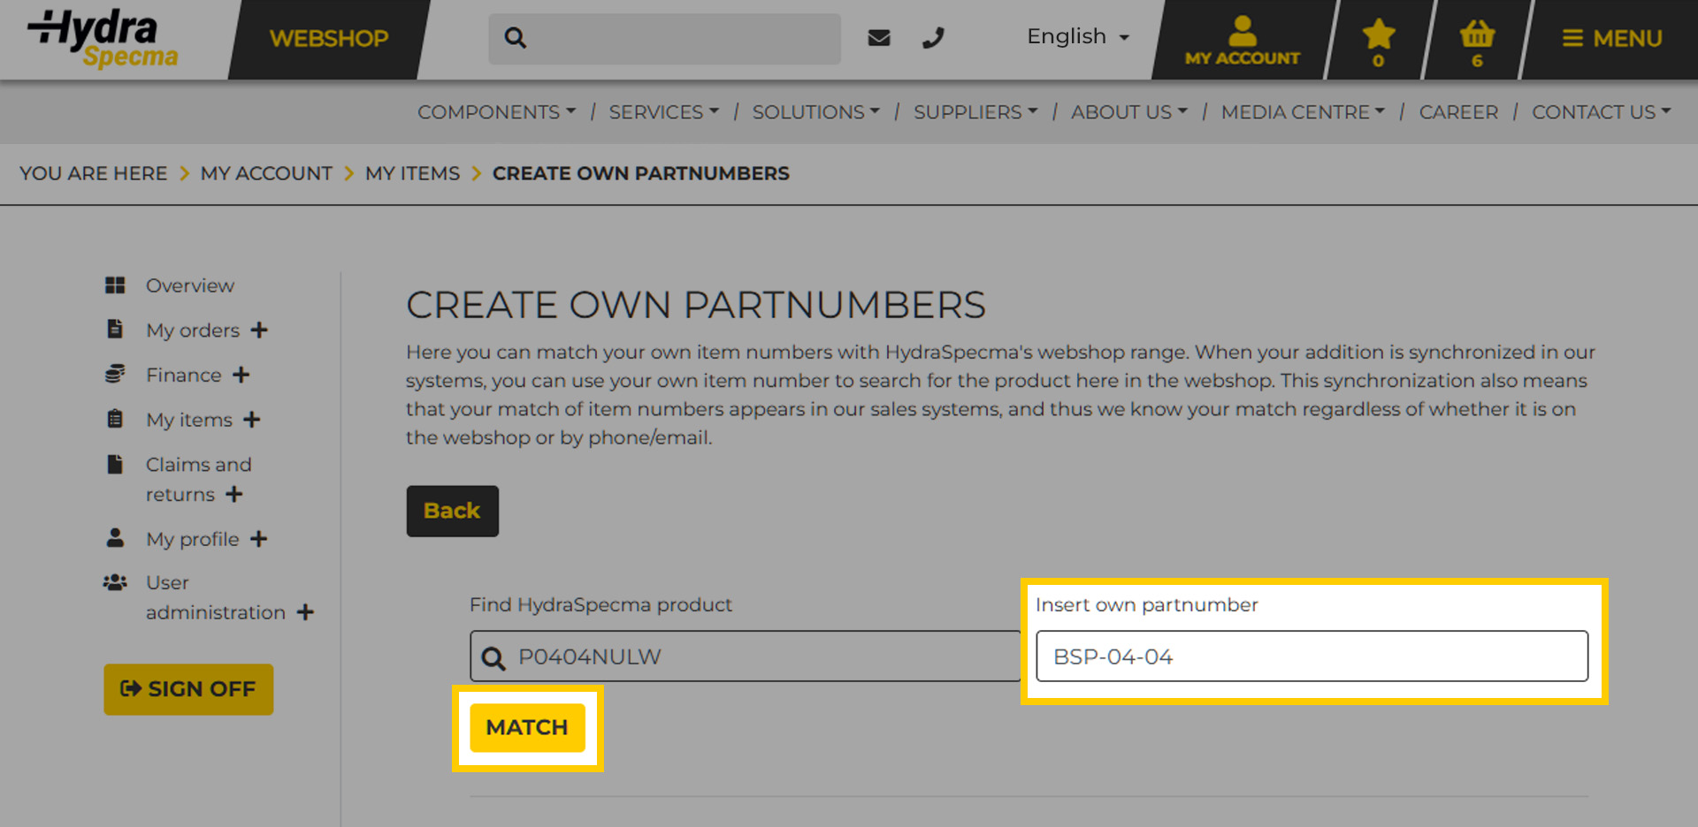Expand the Finance sidebar section
Screen dimensions: 1698x827
coord(241,376)
